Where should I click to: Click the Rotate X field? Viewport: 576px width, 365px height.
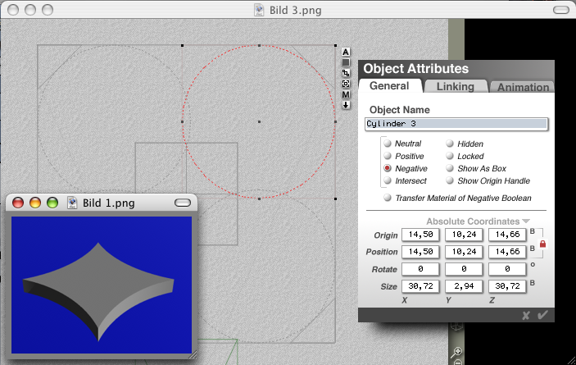[420, 269]
